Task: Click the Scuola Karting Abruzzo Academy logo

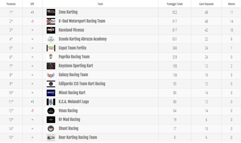Action: tap(51, 39)
